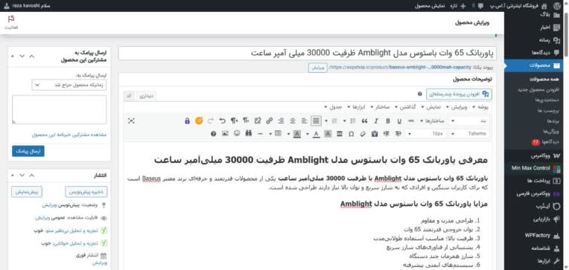Click the orange round icon in toolbar
569x270 pixels.
coord(199,120)
